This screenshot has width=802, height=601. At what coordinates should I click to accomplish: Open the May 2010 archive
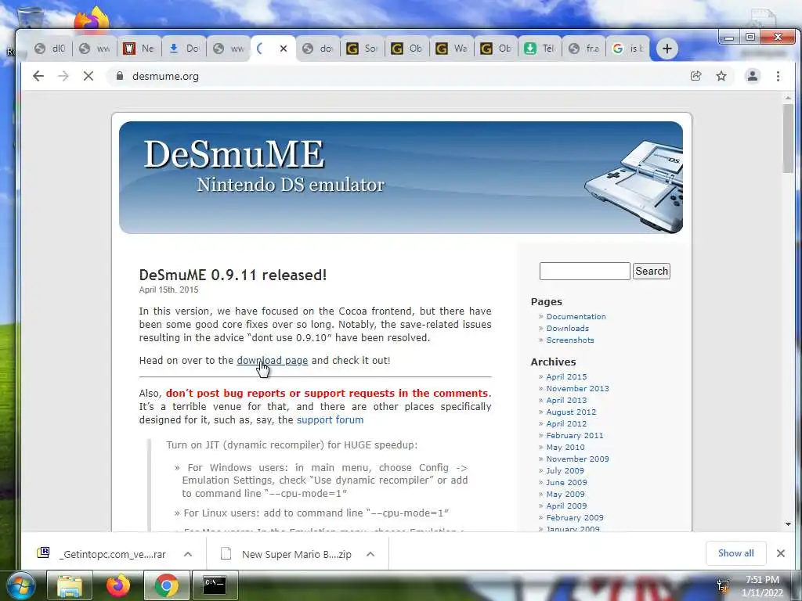coord(565,447)
